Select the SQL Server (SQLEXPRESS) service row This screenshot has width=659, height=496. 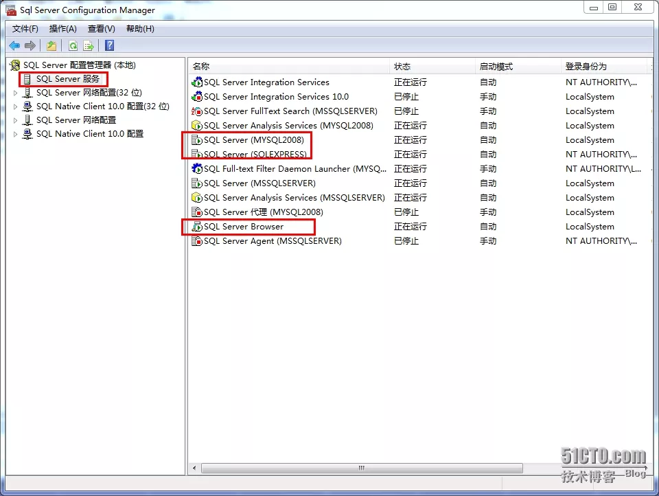pyautogui.click(x=255, y=154)
